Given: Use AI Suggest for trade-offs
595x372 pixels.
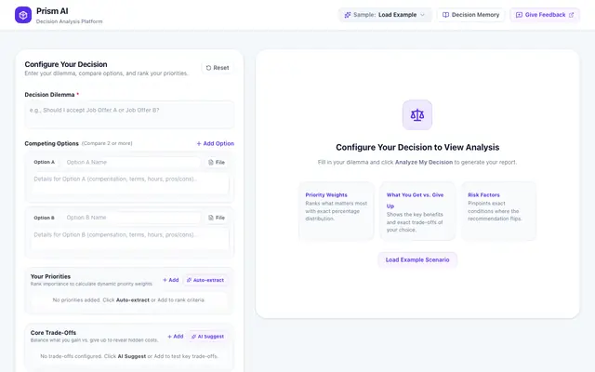Looking at the screenshot, I should click(208, 337).
